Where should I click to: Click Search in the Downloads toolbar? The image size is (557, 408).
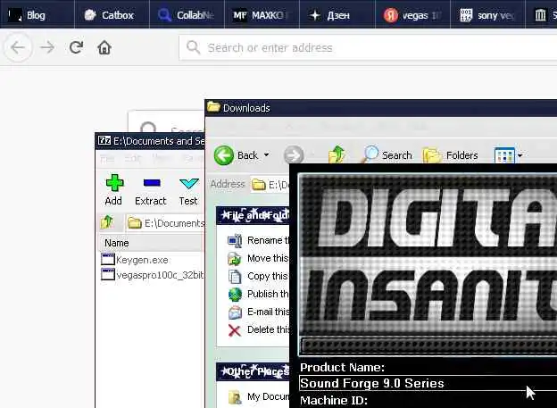pyautogui.click(x=387, y=155)
